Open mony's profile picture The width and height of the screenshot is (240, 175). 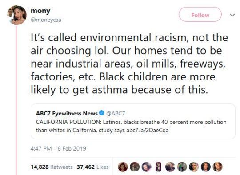17,15
